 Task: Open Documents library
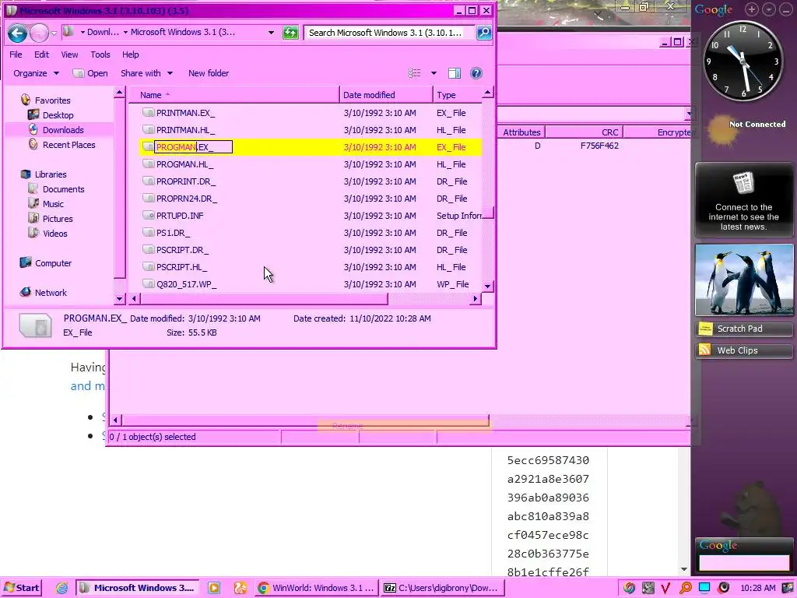[x=63, y=188]
